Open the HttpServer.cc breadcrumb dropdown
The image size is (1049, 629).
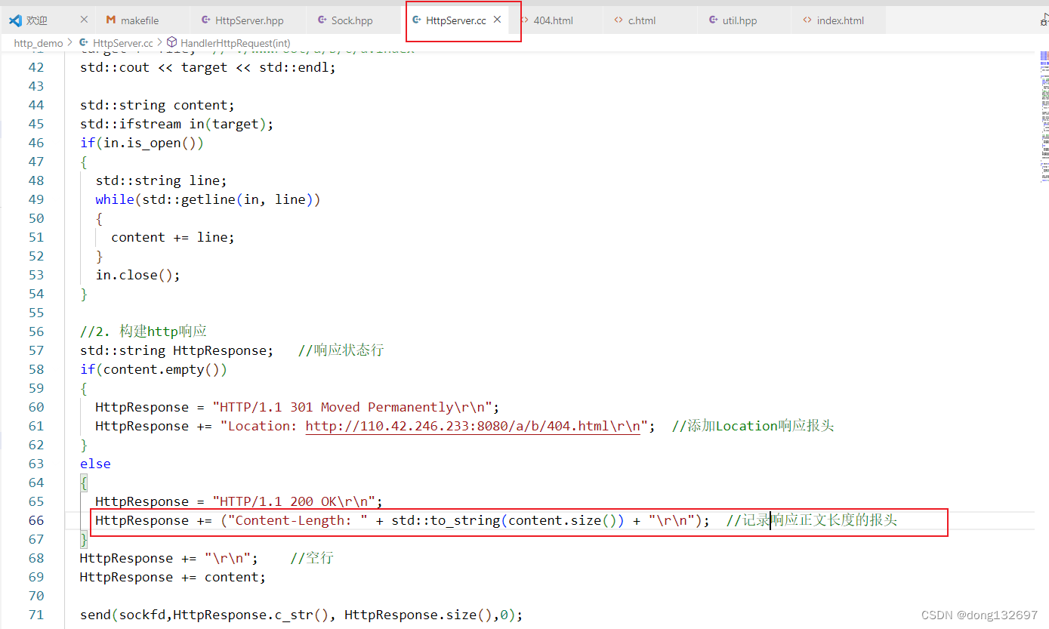[122, 43]
